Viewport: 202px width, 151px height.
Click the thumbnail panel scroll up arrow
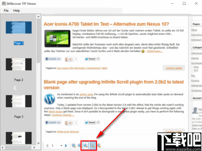pyautogui.click(x=38, y=17)
